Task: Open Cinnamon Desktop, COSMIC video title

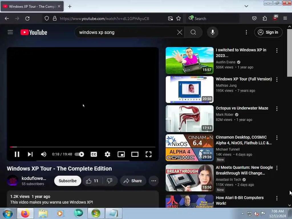Action: coord(244,140)
